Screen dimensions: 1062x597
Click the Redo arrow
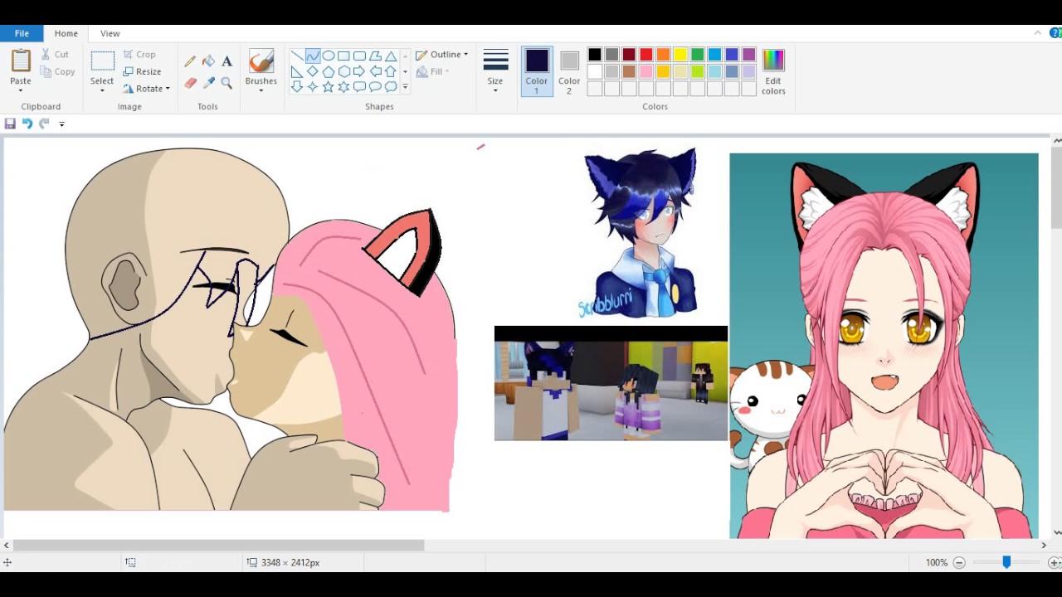click(x=44, y=124)
